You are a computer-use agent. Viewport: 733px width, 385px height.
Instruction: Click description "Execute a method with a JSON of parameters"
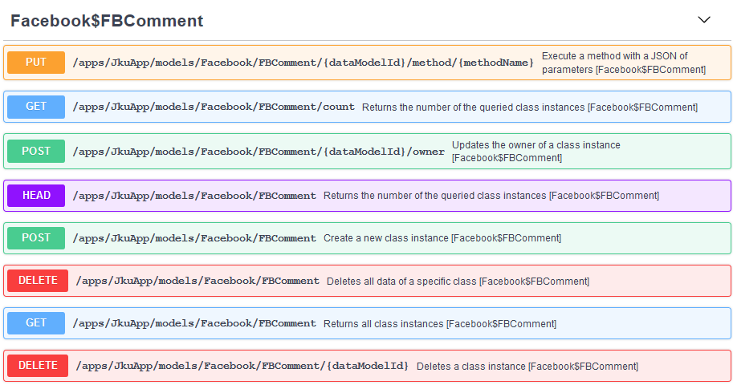coord(624,63)
